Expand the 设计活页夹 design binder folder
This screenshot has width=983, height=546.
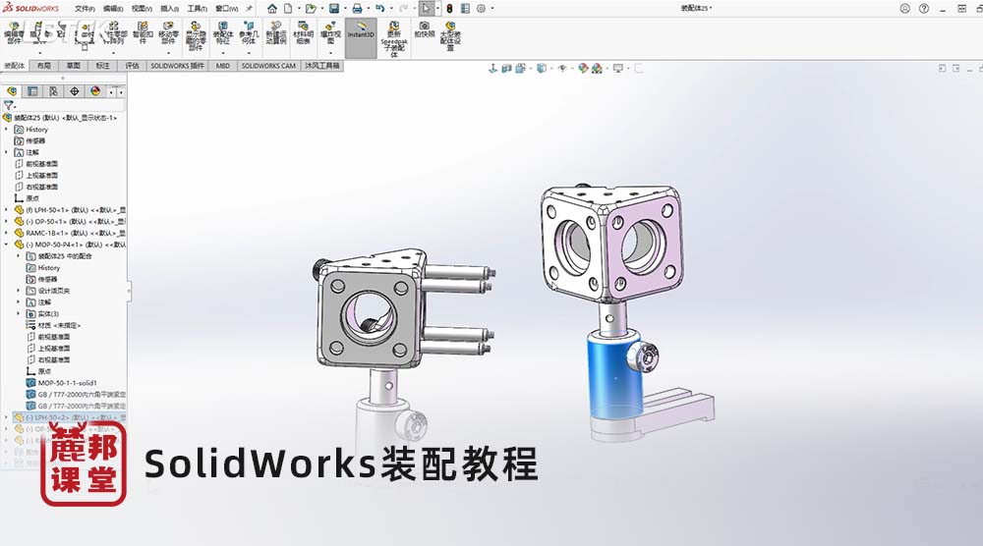(x=18, y=291)
